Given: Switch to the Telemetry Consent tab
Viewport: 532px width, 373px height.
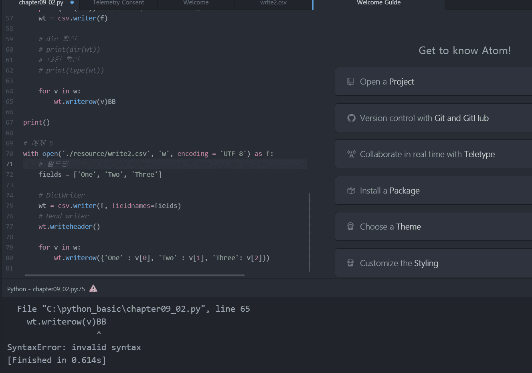Looking at the screenshot, I should point(118,3).
